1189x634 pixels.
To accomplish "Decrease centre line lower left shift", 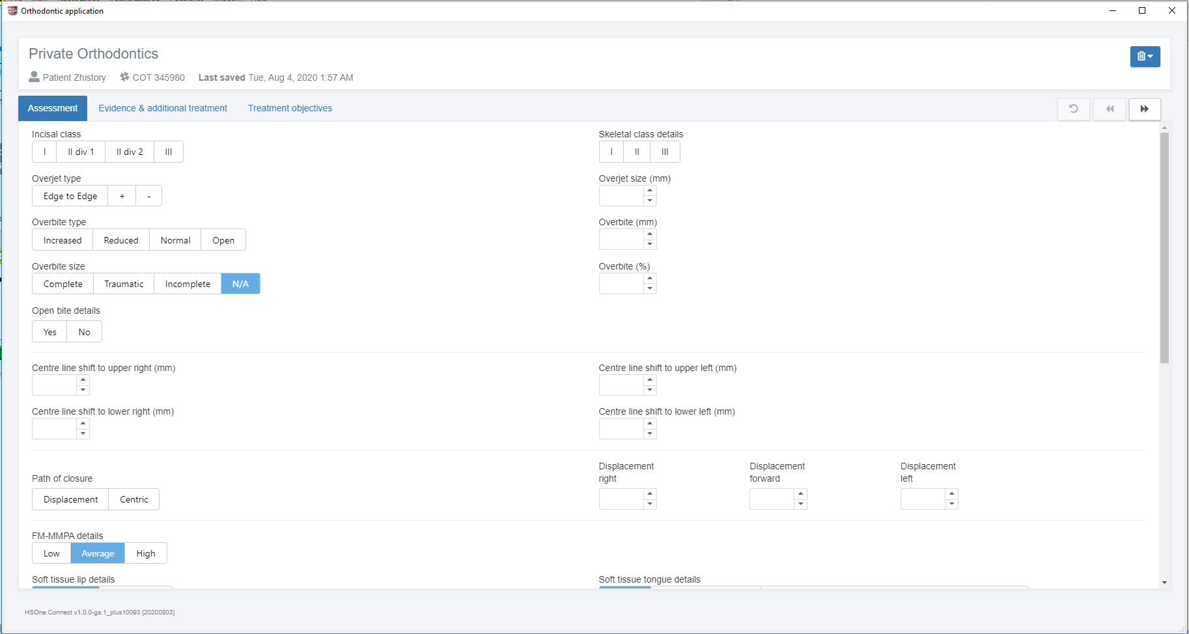I will point(650,434).
